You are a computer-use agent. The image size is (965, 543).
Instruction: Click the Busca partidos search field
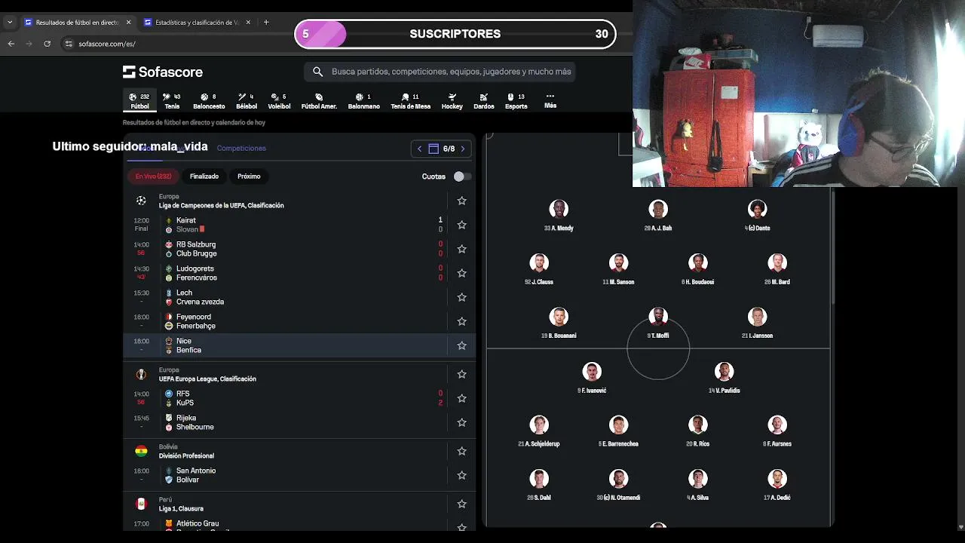click(x=440, y=72)
